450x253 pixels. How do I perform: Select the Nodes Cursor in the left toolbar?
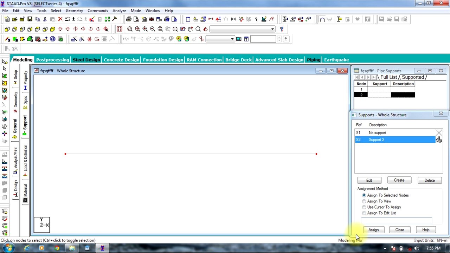coord(5,62)
